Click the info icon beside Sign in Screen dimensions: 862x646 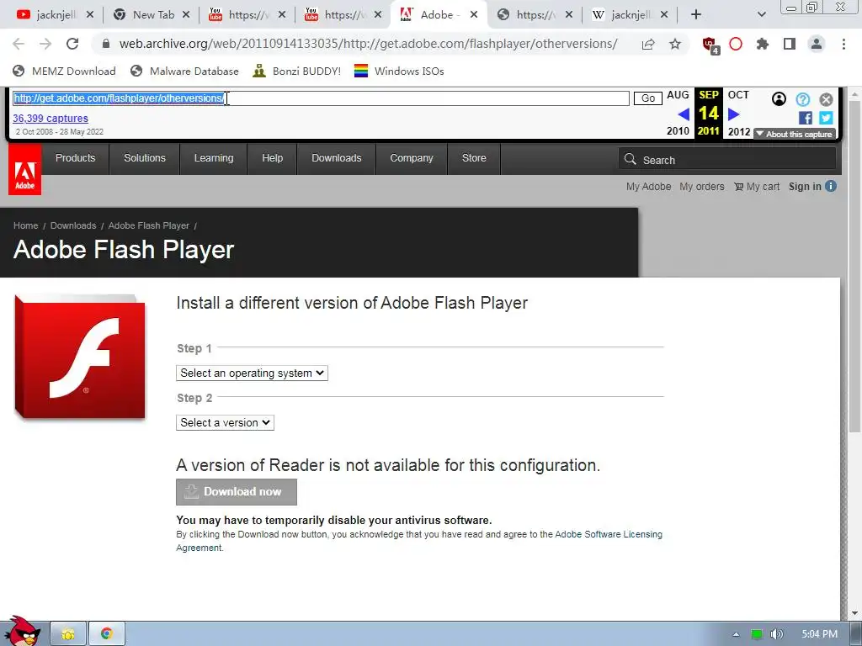pyautogui.click(x=831, y=186)
